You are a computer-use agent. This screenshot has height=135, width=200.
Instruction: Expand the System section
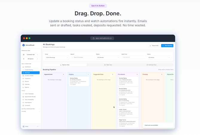click(x=30, y=112)
